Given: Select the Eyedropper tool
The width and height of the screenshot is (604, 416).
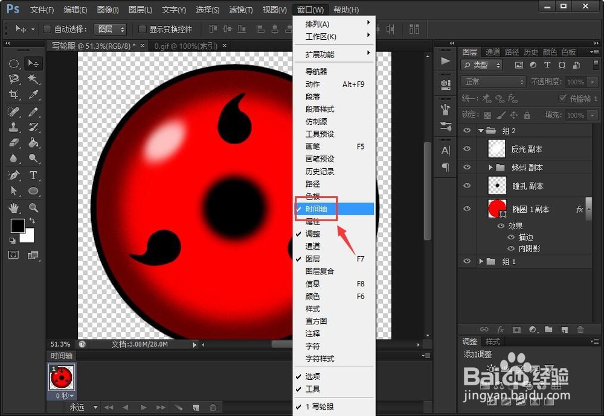Looking at the screenshot, I should click(x=33, y=95).
